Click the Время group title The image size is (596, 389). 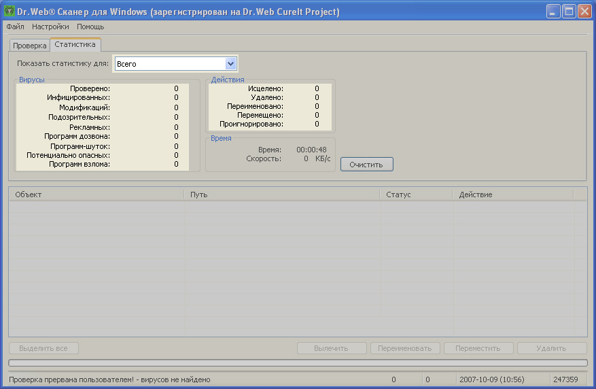[221, 139]
